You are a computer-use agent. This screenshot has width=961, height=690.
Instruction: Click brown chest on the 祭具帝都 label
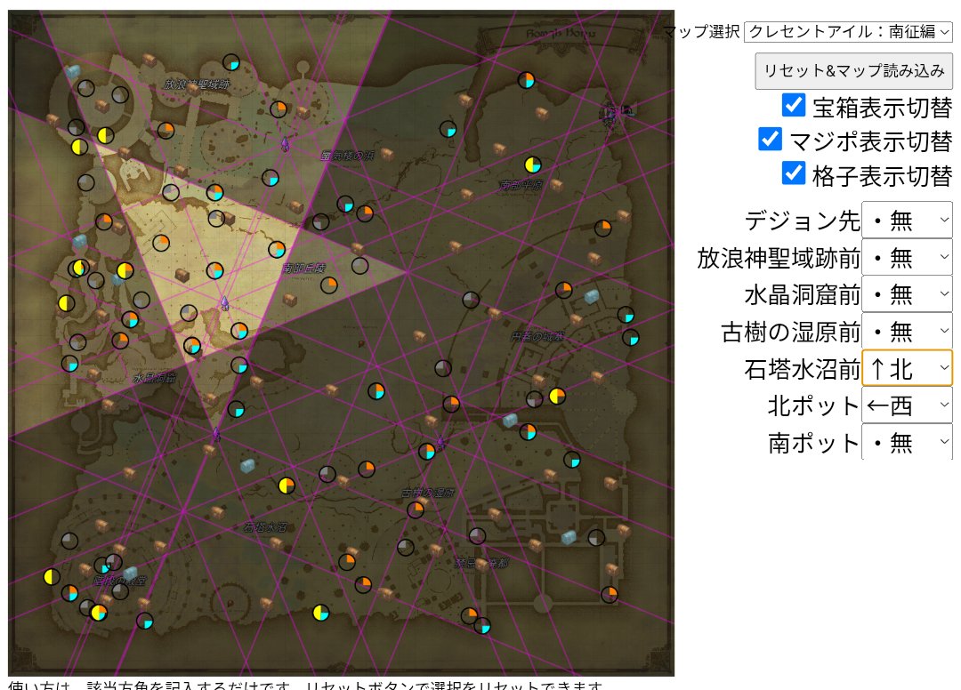[481, 564]
